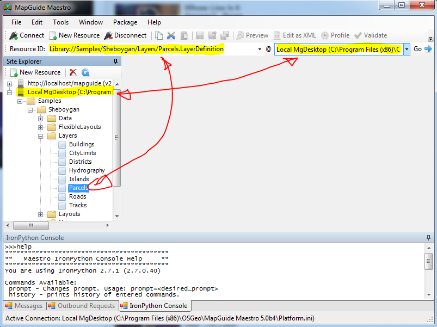The height and width of the screenshot is (327, 437).
Task: Click the red Delete X icon in Site Explorer
Action: (x=73, y=72)
